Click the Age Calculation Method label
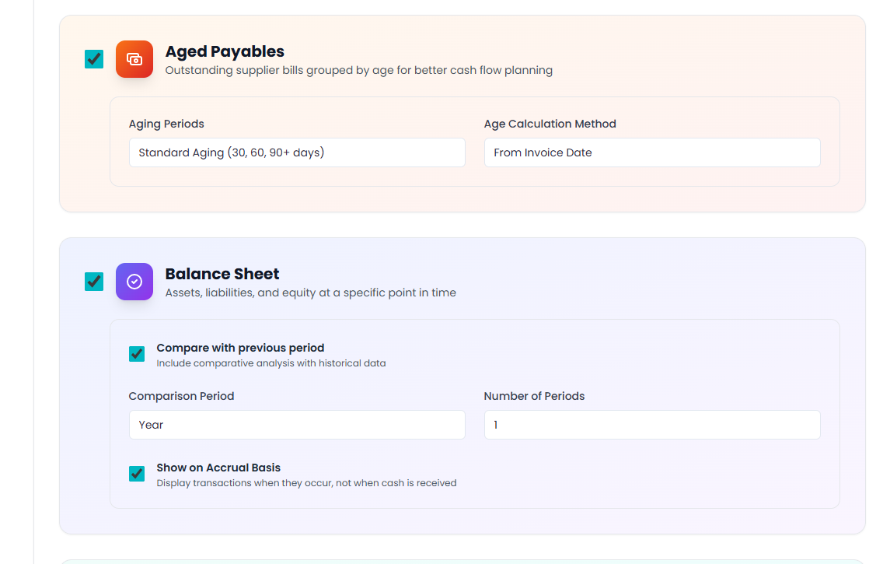 (x=550, y=124)
